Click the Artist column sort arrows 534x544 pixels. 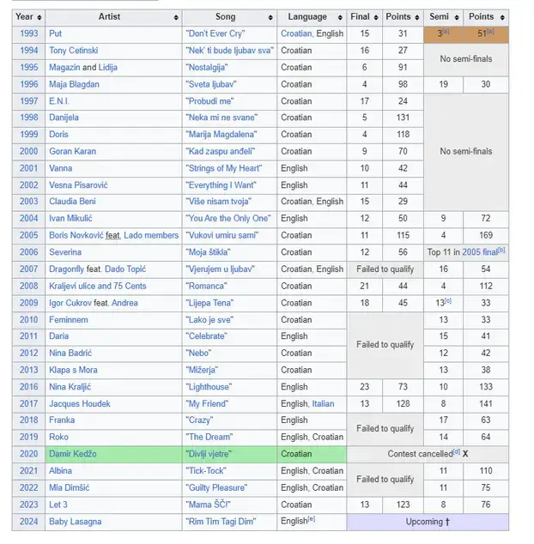[x=176, y=17]
